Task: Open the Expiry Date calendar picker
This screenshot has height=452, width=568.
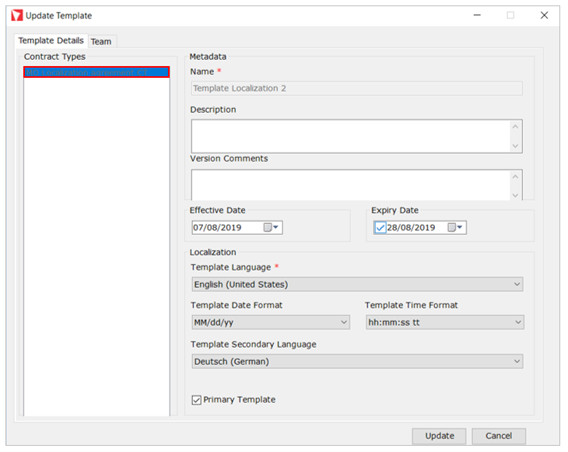Action: click(x=456, y=228)
